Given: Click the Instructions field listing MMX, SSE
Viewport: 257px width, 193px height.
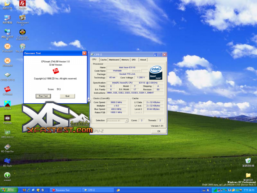Looking at the screenshot, I should [135, 93].
